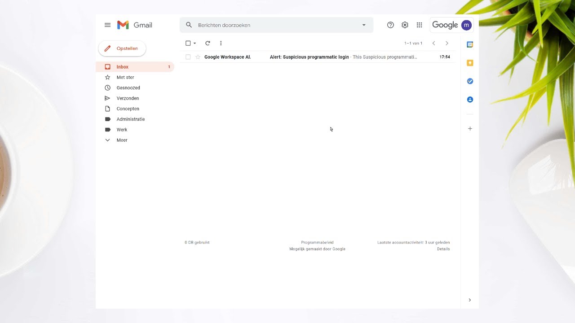The height and width of the screenshot is (323, 575).
Task: Focus the 'Berichten doorzoeken' search field
Action: (276, 25)
